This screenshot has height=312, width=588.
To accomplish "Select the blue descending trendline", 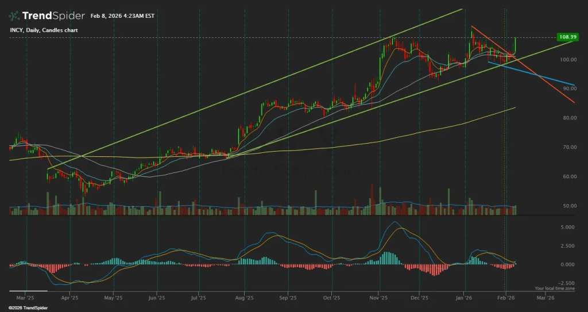I will tap(540, 76).
